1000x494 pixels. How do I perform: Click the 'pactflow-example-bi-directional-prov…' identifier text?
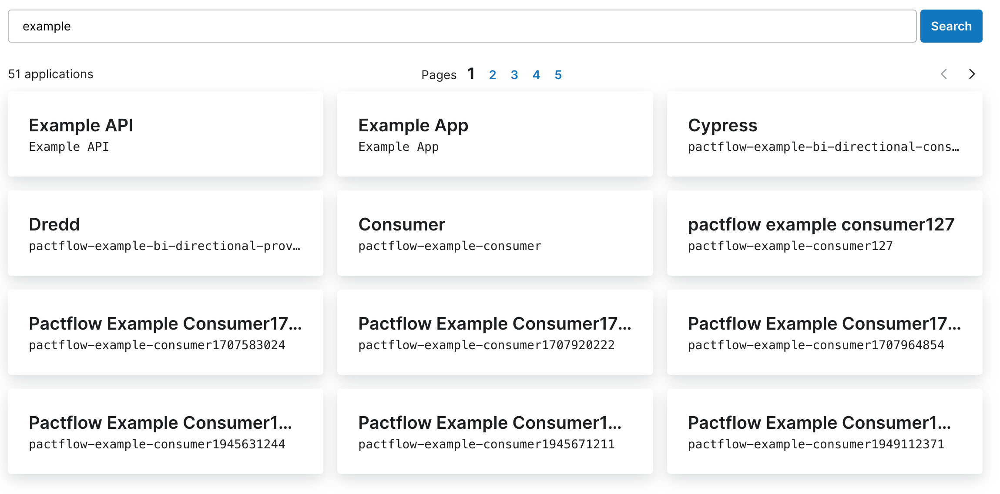(164, 246)
